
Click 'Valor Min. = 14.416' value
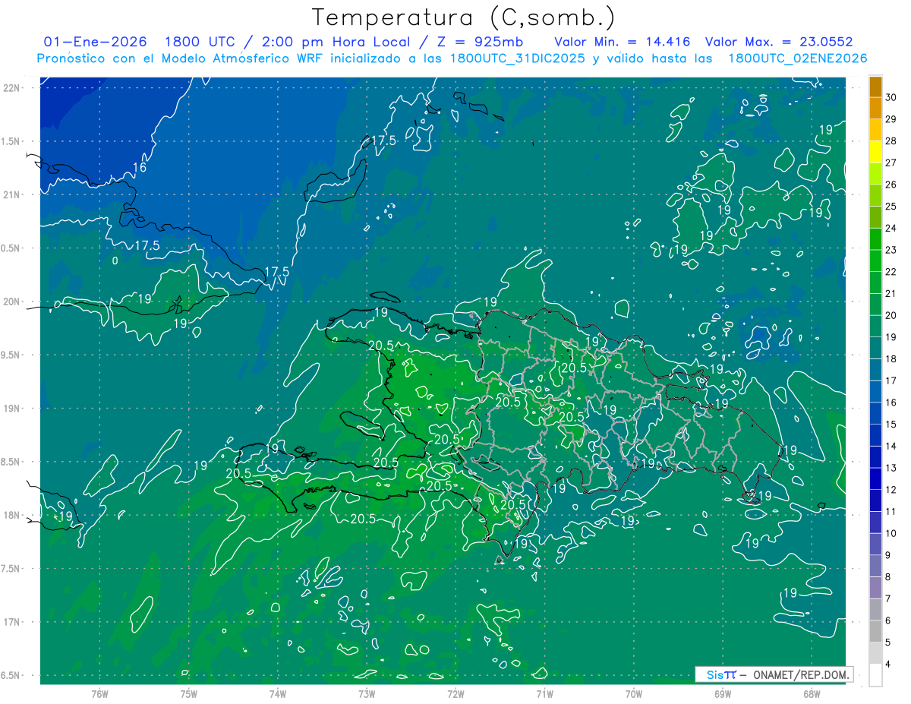pos(623,42)
